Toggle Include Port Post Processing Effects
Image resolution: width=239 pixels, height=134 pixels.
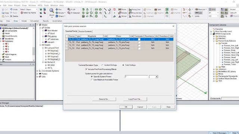click(86, 69)
